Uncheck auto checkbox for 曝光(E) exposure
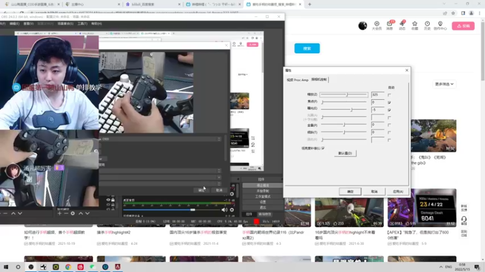 click(x=389, y=110)
